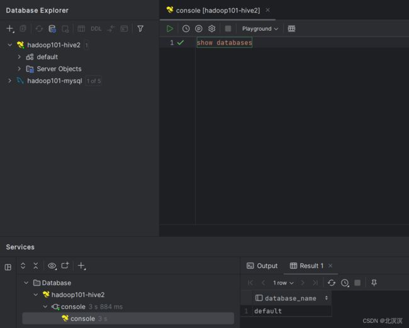Go to next page of results

303,283
